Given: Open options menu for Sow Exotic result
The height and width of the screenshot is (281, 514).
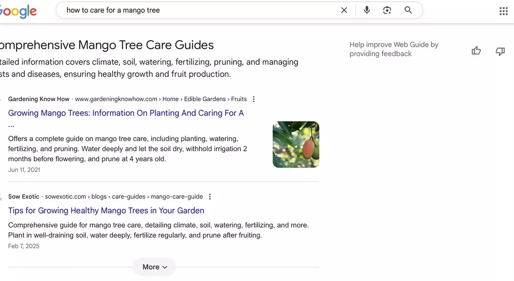Looking at the screenshot, I should (210, 197).
